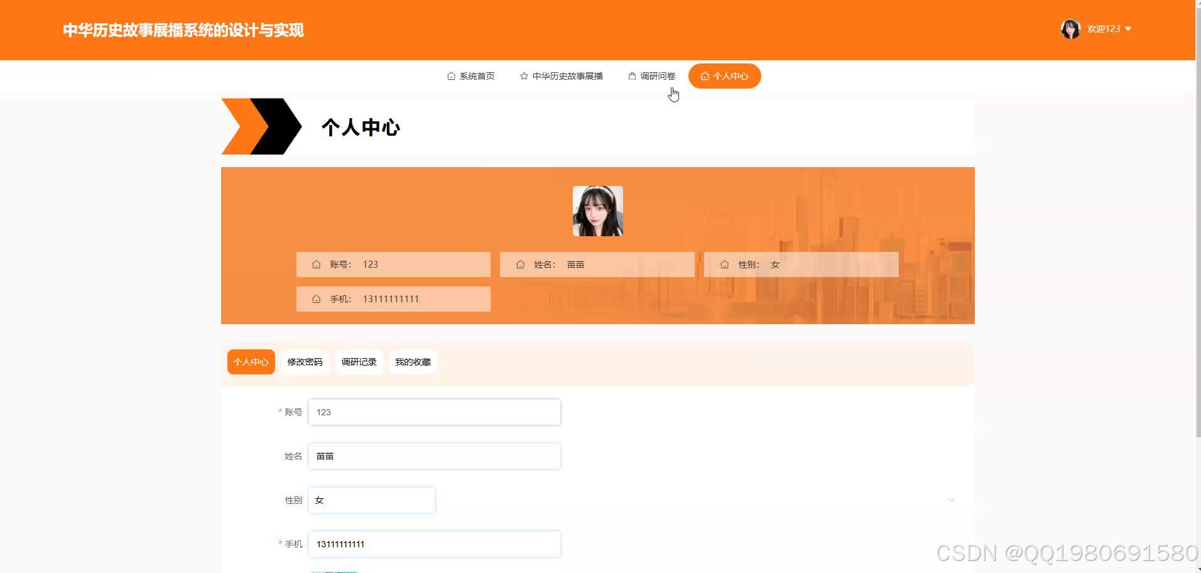Click the clipboard icon beside 调研问卷
The height and width of the screenshot is (573, 1201).
pos(631,75)
